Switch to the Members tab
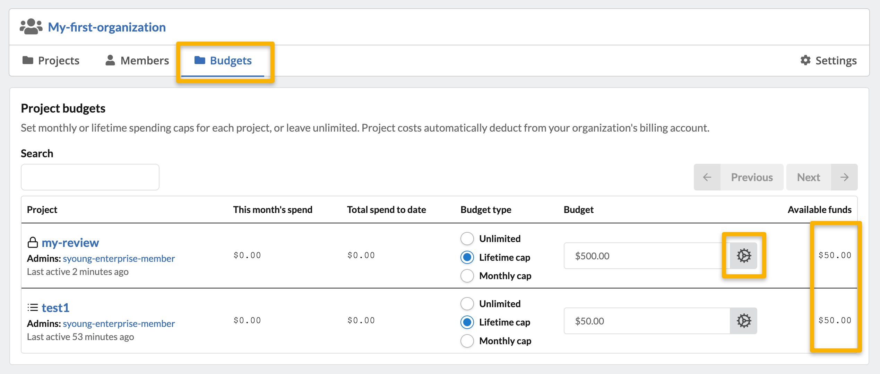The image size is (880, 374). pyautogui.click(x=137, y=61)
